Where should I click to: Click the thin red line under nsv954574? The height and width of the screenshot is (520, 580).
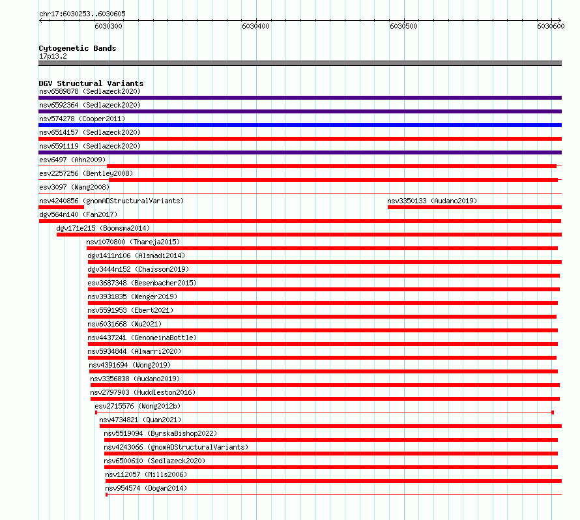pyautogui.click(x=334, y=495)
